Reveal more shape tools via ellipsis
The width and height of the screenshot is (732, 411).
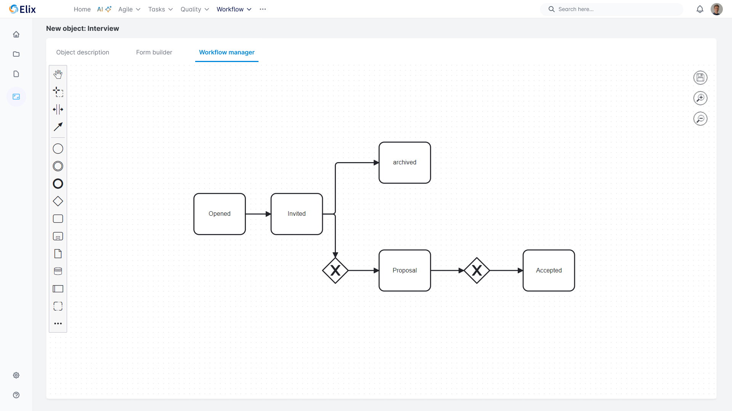tap(58, 323)
